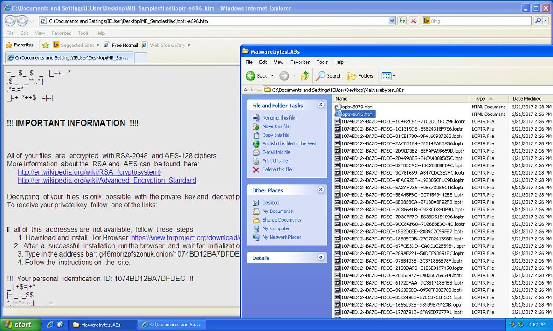
Task: Open the IE Help menu
Action: point(100,33)
